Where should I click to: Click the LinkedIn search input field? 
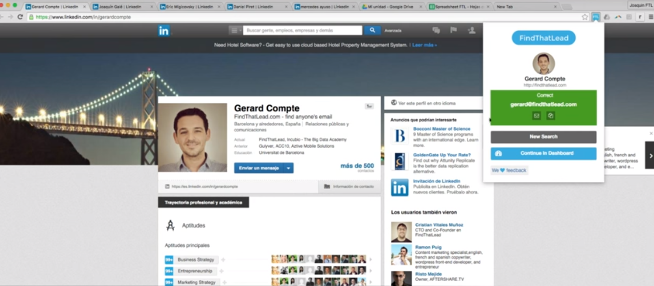302,30
